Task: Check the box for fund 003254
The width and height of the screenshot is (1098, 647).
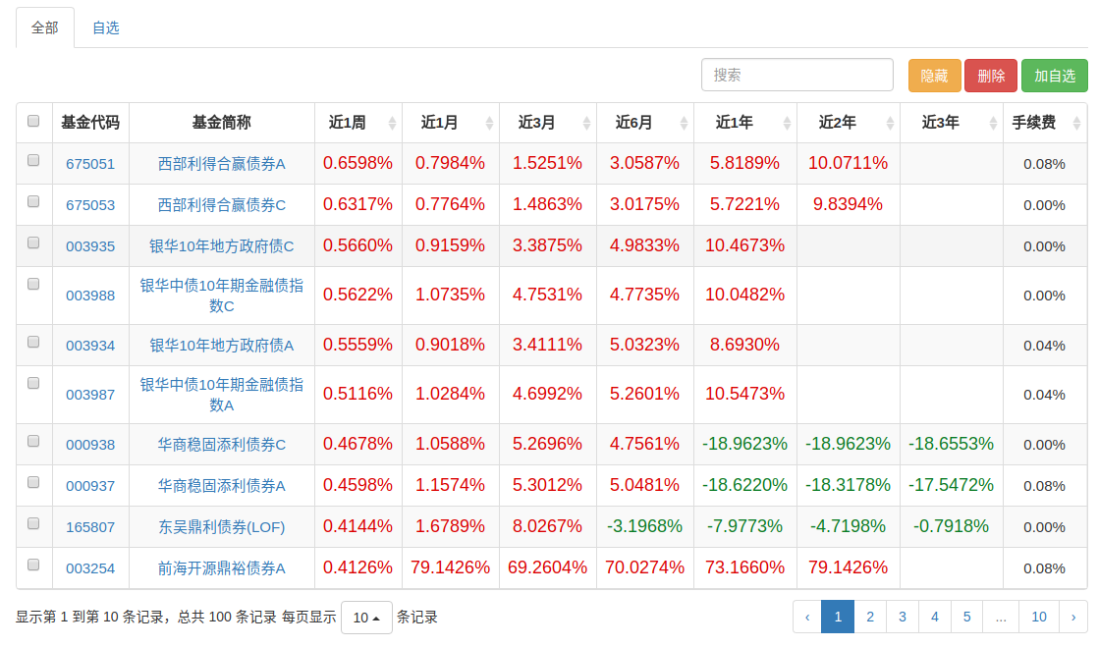Action: click(x=33, y=565)
